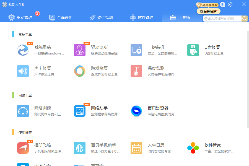Launch the 百贝浏览器 icon

coord(136,111)
